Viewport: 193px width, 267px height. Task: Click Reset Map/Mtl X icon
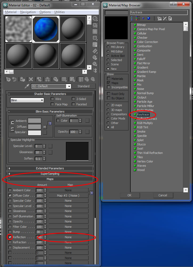[x=31, y=79]
